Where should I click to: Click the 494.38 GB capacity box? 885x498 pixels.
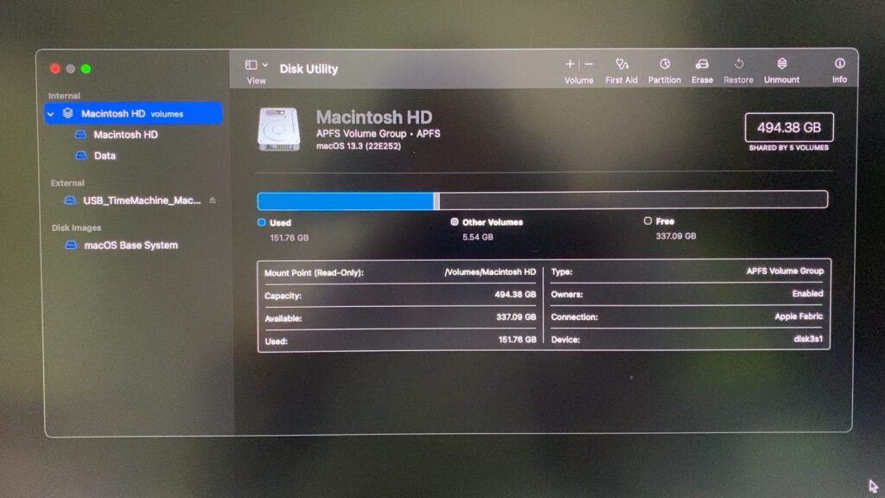pos(789,128)
